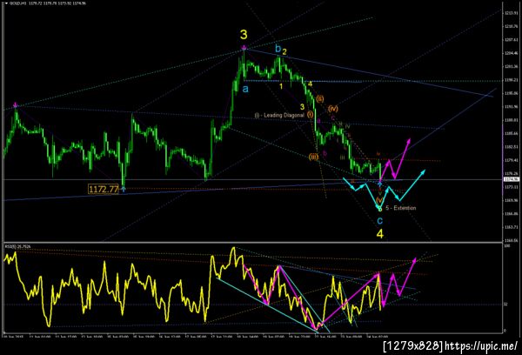
Task: Select the boxed 1172.77 price label
Action: 104,189
